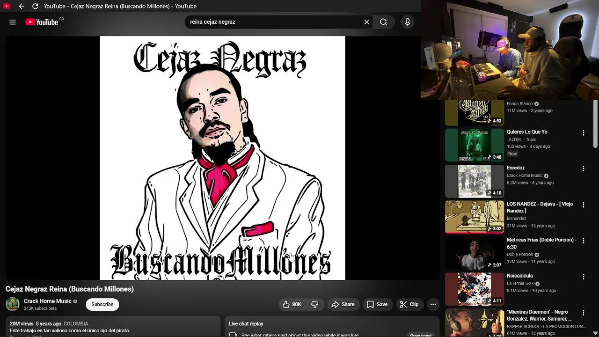Open the Métricas Frías video thumbnail

pyautogui.click(x=475, y=253)
